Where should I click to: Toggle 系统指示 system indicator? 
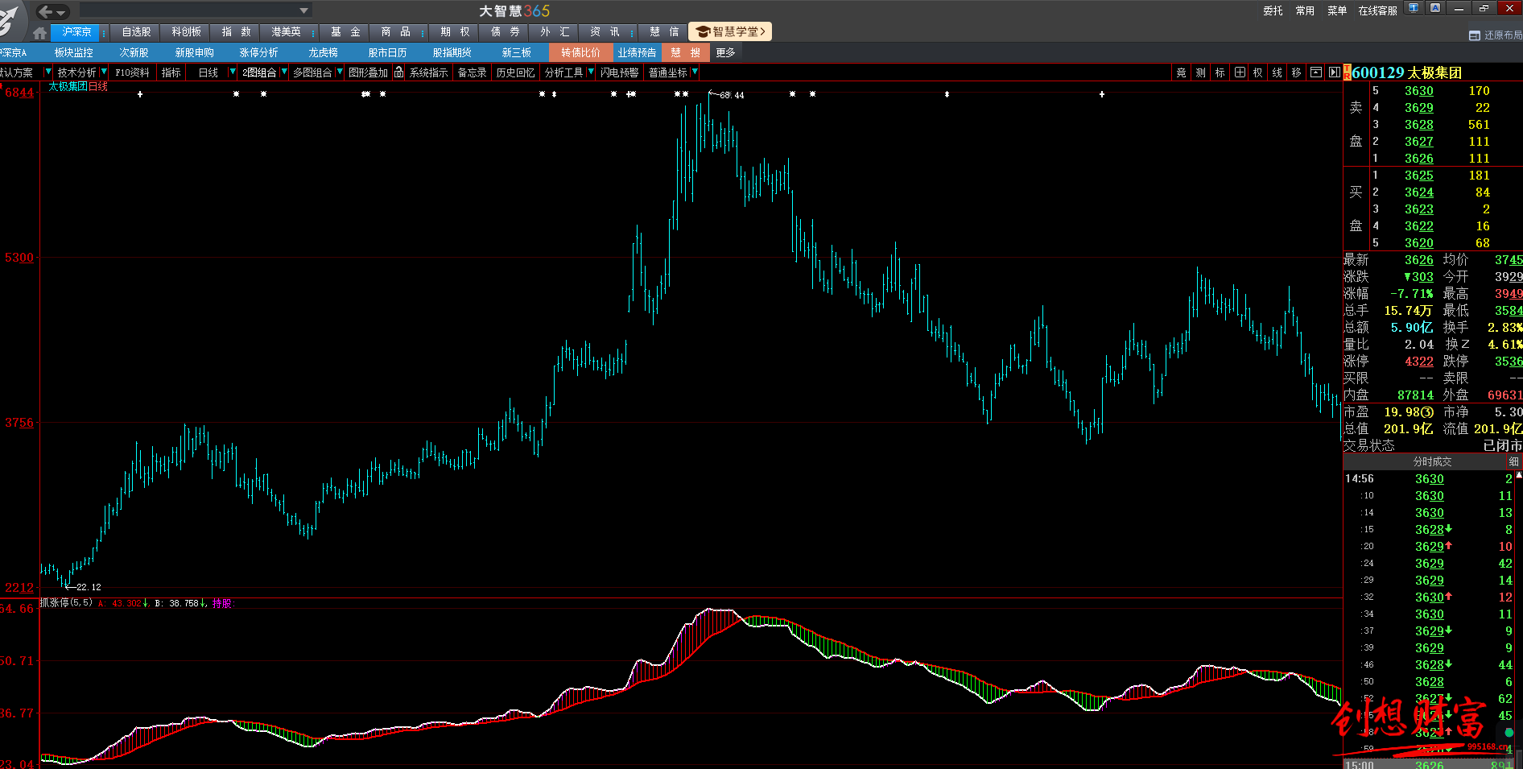coord(428,72)
